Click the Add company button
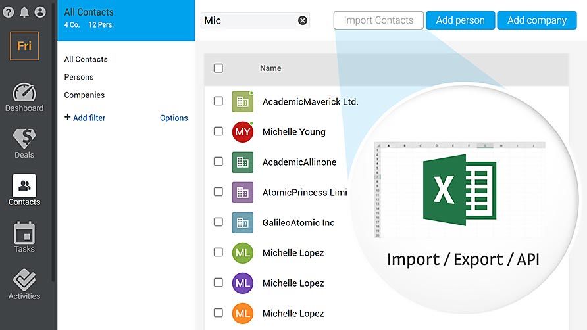The height and width of the screenshot is (330, 587). (537, 20)
